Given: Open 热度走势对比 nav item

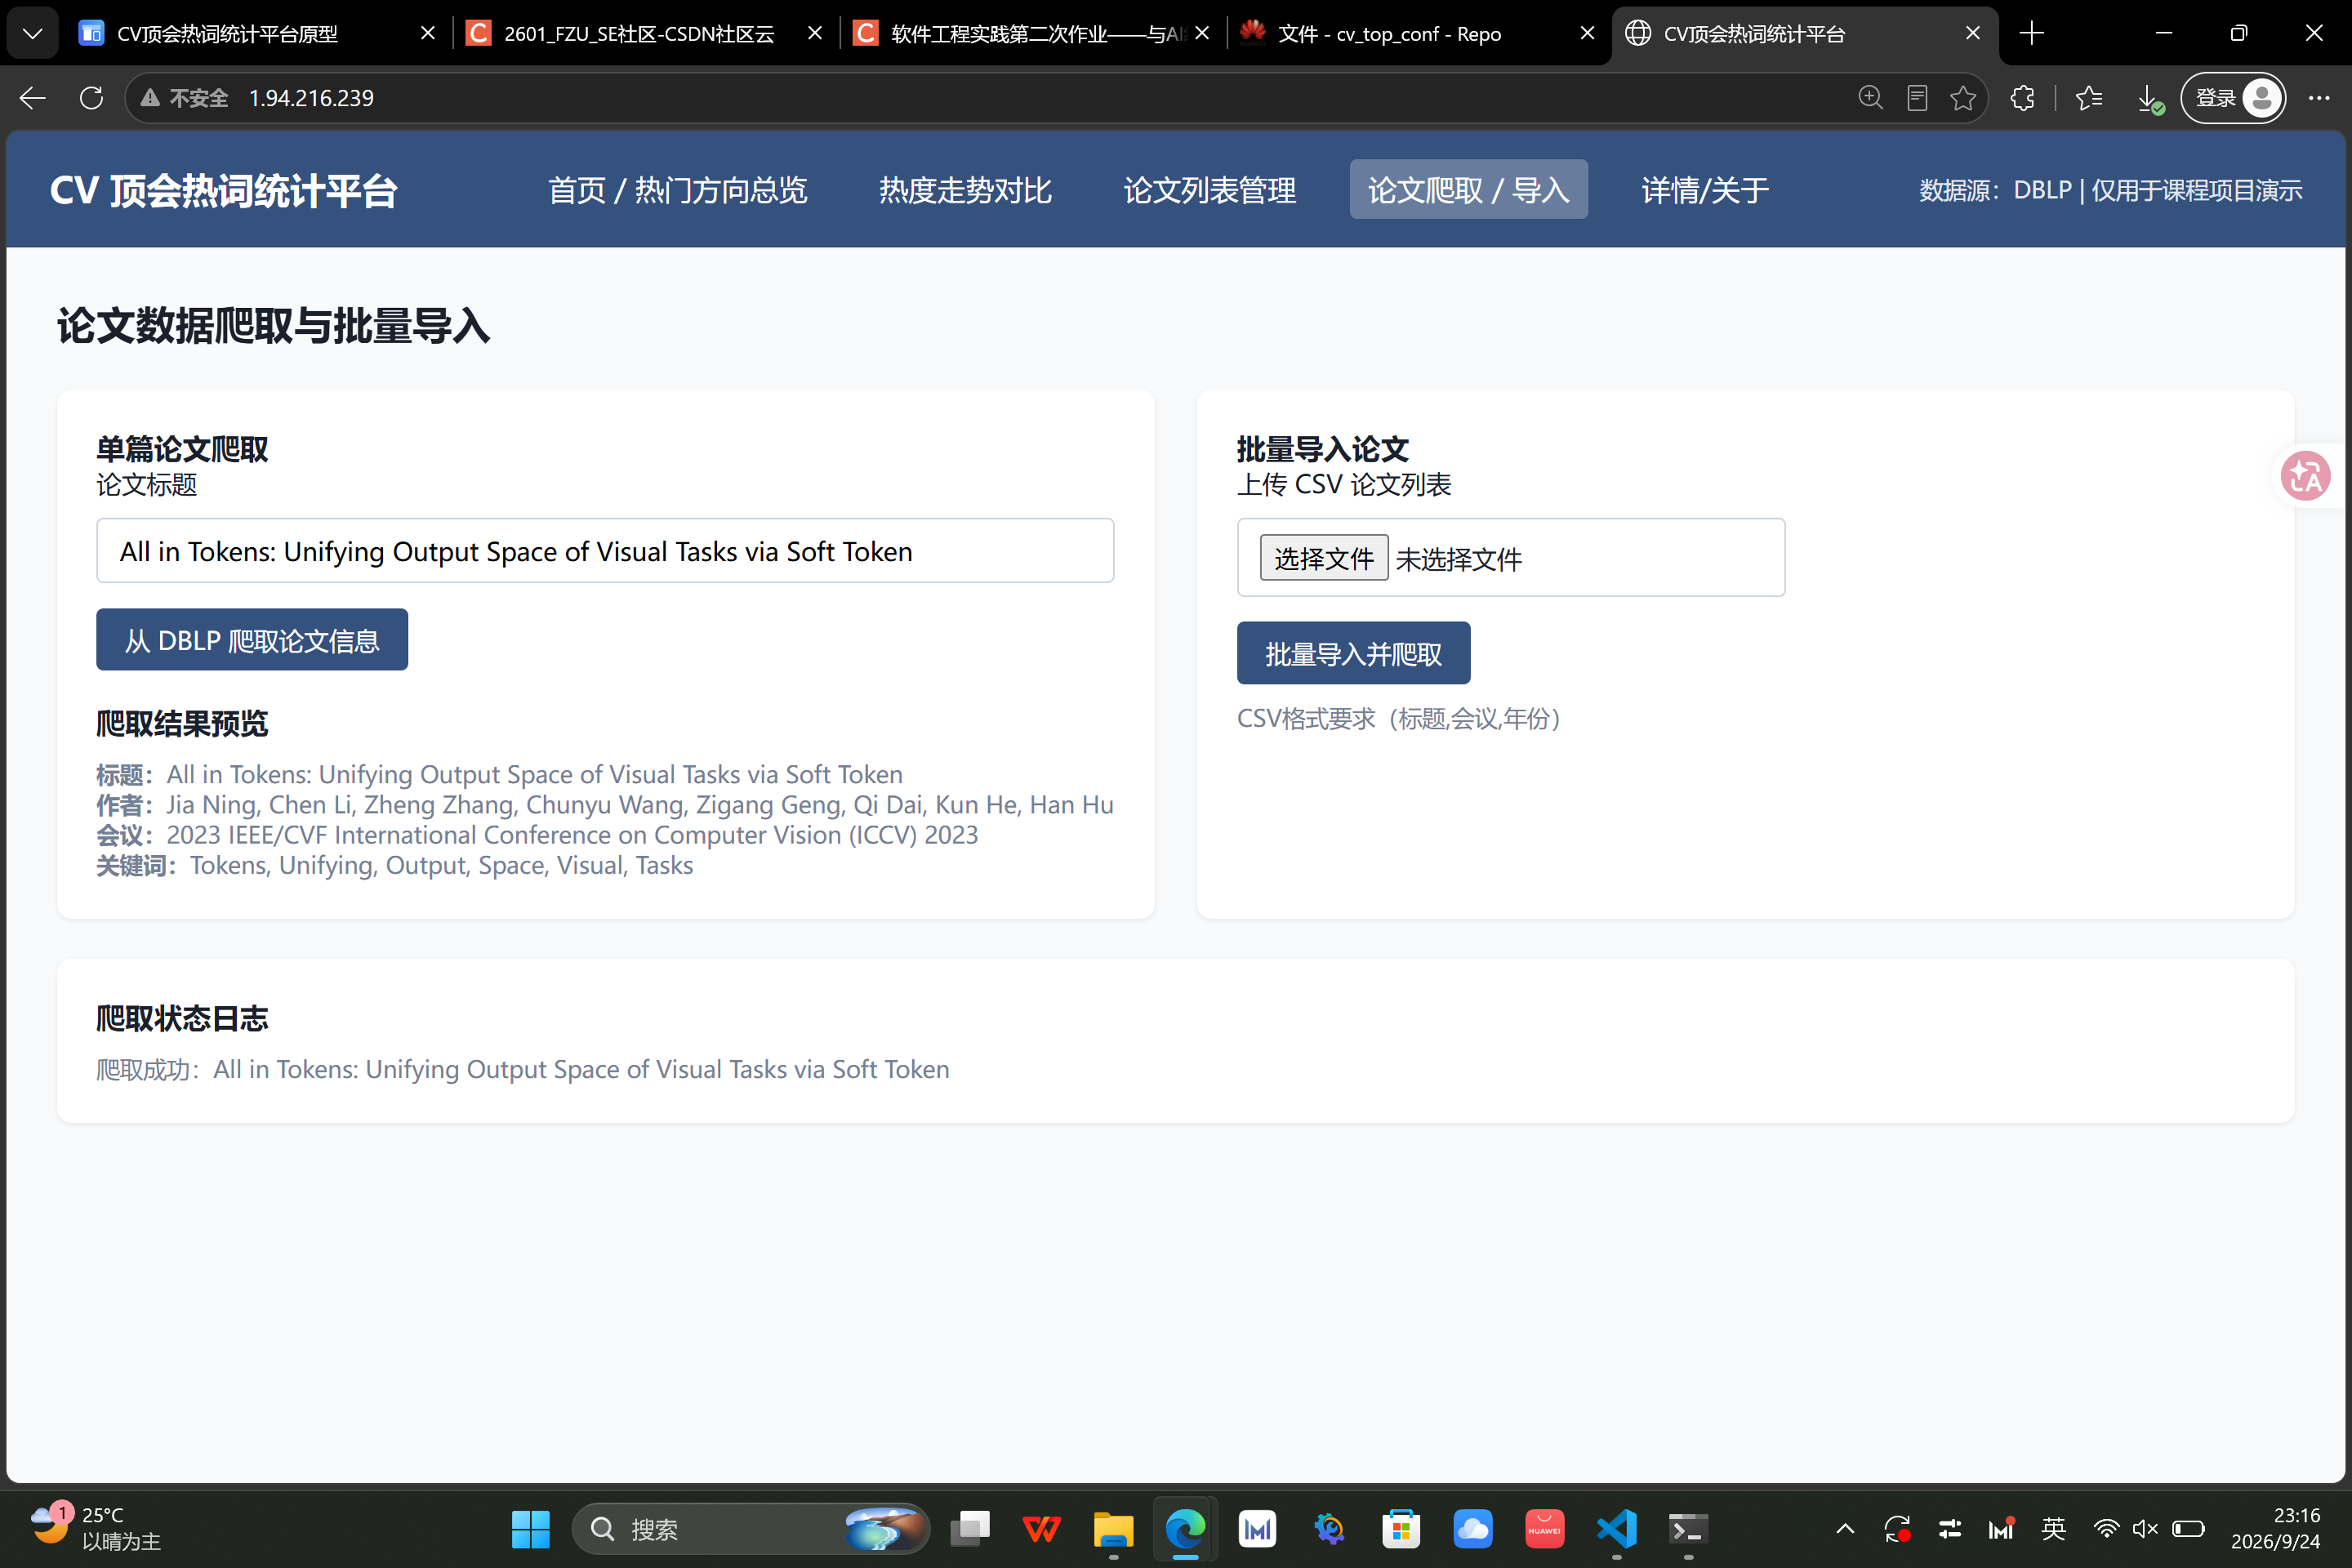Looking at the screenshot, I should (x=965, y=190).
